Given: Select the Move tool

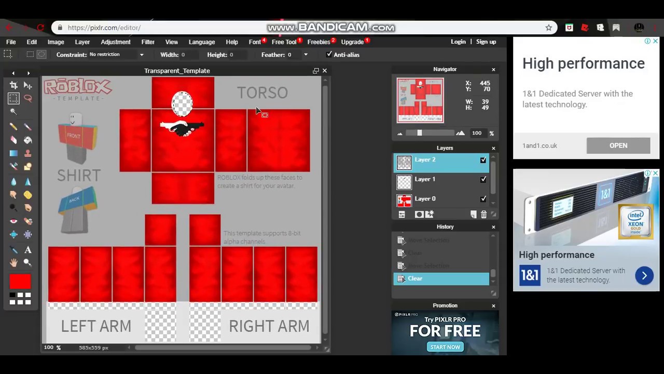Looking at the screenshot, I should pyautogui.click(x=28, y=85).
